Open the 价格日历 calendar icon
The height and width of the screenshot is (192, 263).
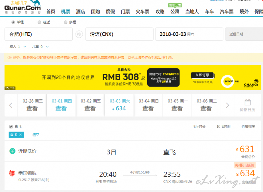pyautogui.click(x=248, y=102)
